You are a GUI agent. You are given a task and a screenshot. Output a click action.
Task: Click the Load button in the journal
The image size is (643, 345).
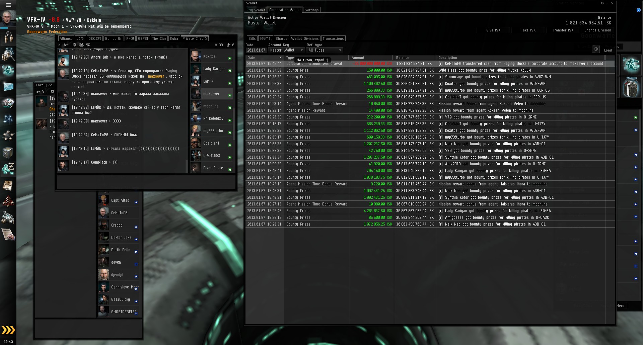608,50
